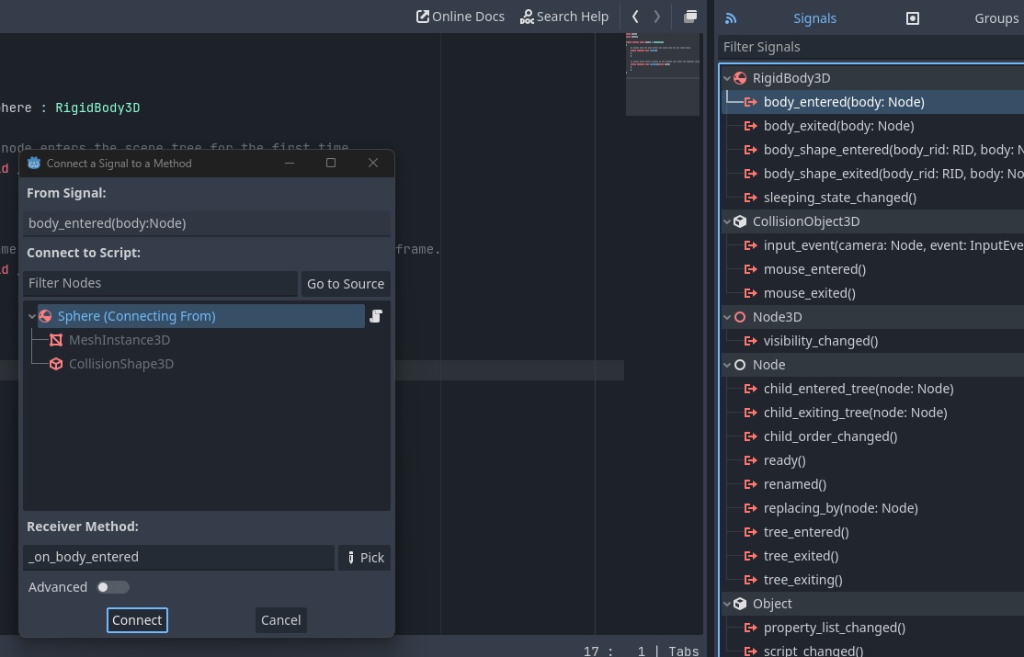Click the script icon next to Sphere

375,315
